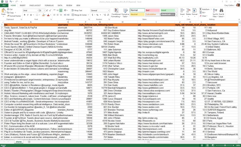Screen dimensions: 241x147
Task: Apply the Fill Color bucket
Action: (43, 15)
